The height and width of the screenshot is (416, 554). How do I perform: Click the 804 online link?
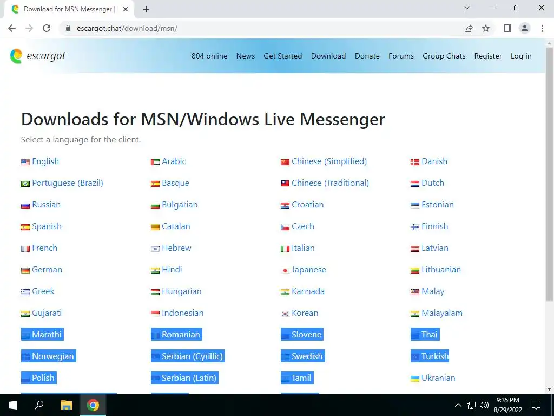coord(209,56)
